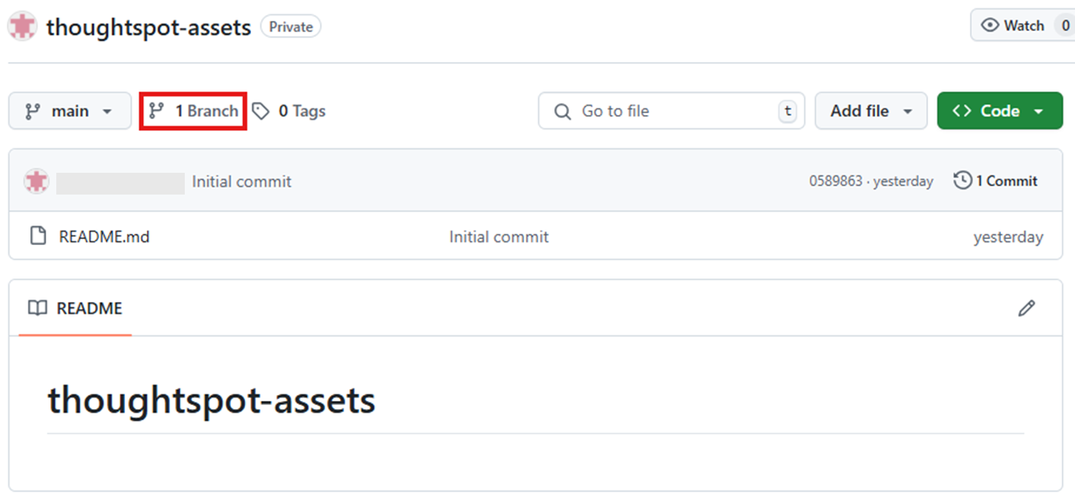Expand the Add file dropdown

(x=871, y=111)
